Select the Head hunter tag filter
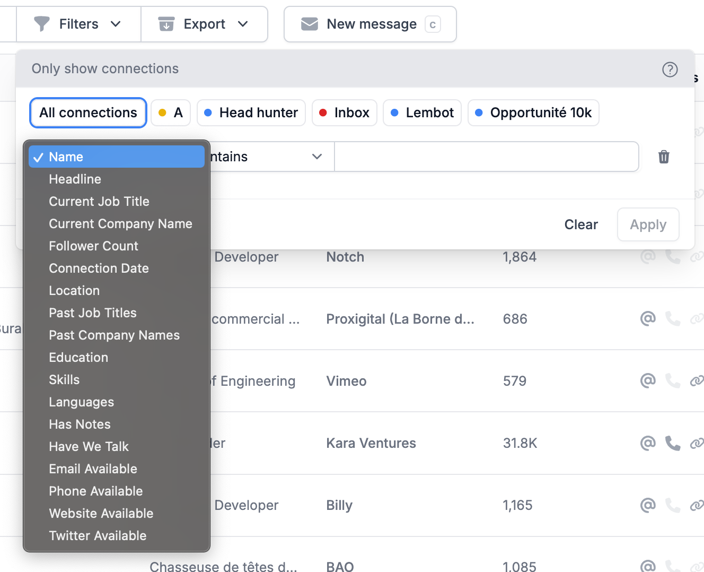 click(x=251, y=112)
